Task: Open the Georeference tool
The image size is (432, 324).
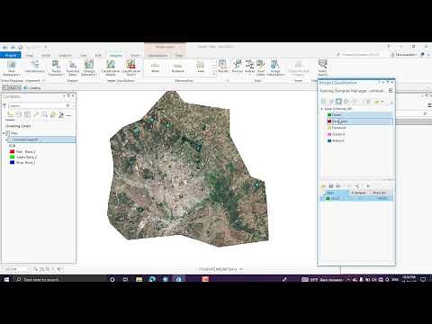Action: pos(35,67)
